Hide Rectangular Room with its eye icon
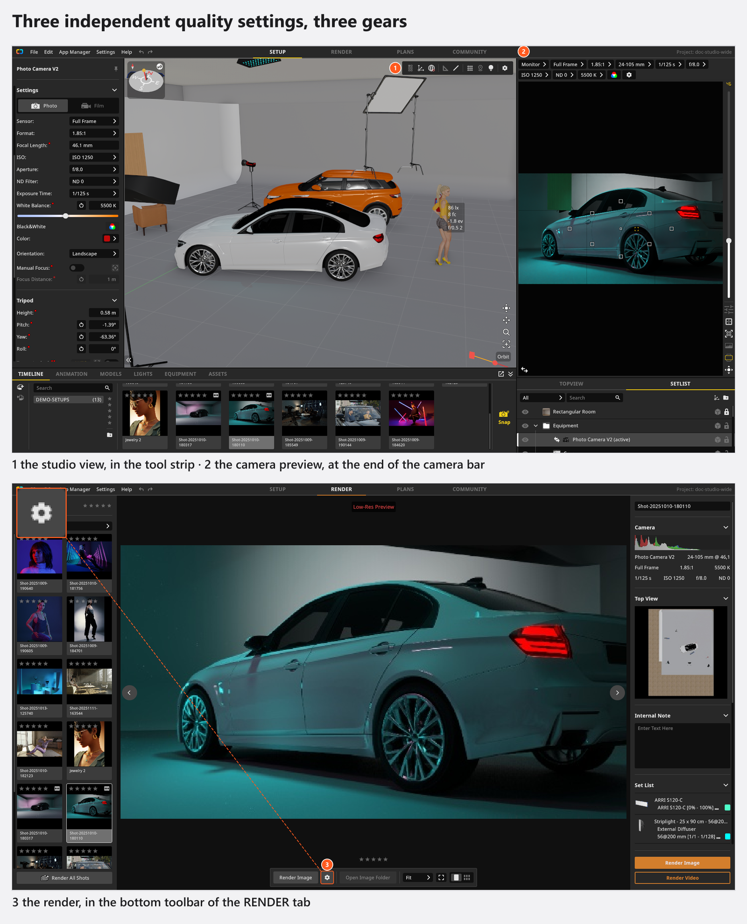 525,412
